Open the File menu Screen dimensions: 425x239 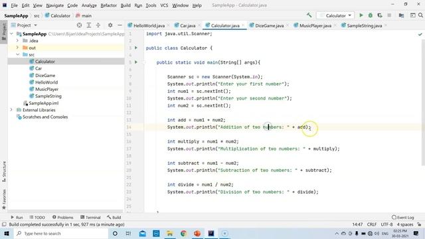(14, 5)
